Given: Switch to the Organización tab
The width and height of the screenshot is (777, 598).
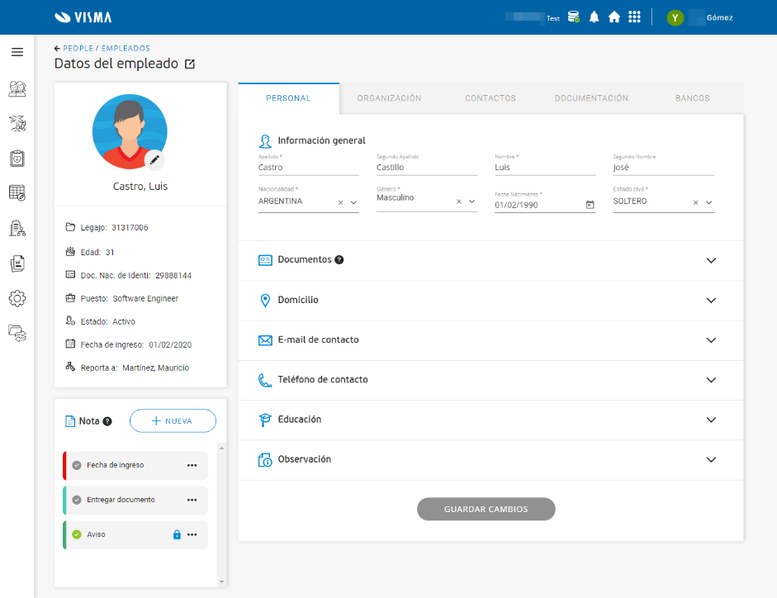Looking at the screenshot, I should tap(389, 98).
